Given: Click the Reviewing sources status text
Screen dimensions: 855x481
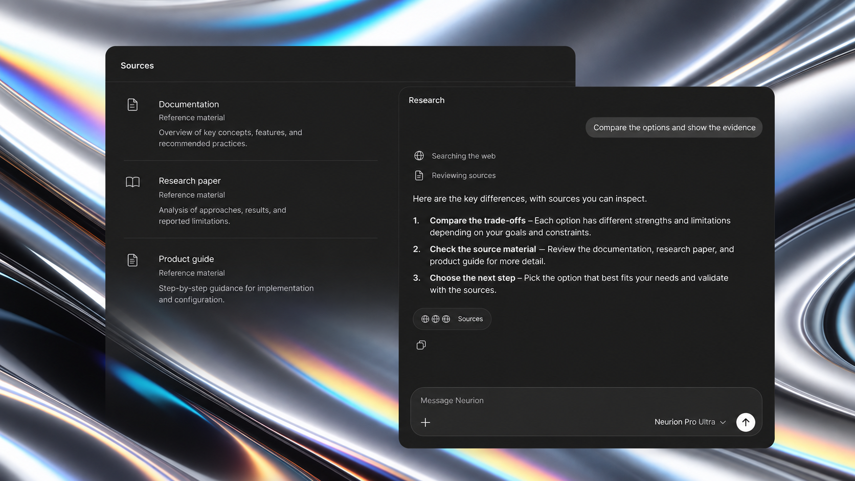Looking at the screenshot, I should pos(464,175).
